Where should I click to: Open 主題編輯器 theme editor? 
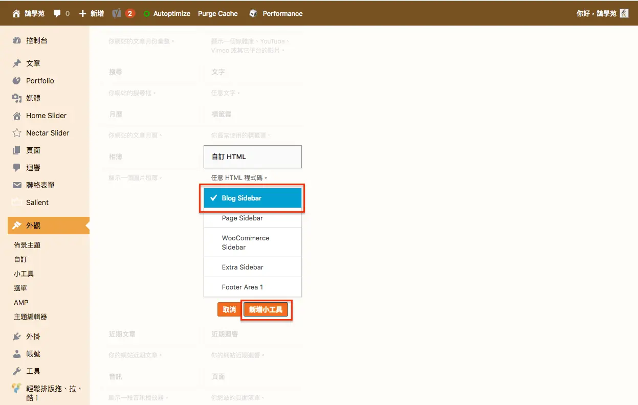coord(30,317)
